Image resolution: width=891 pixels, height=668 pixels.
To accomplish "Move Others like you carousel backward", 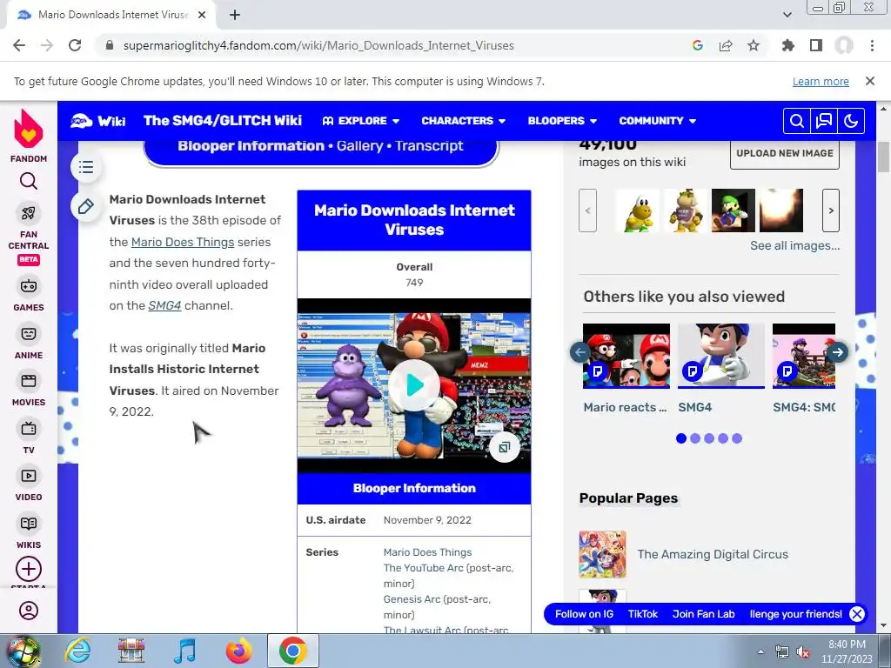I will point(580,352).
